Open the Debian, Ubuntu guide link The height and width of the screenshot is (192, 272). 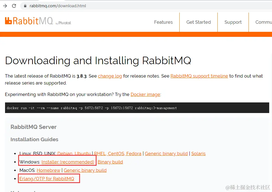(x=74, y=153)
